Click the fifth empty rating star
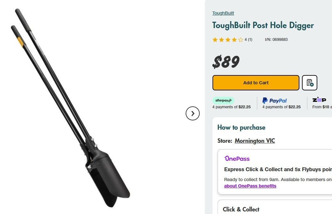 (x=241, y=40)
